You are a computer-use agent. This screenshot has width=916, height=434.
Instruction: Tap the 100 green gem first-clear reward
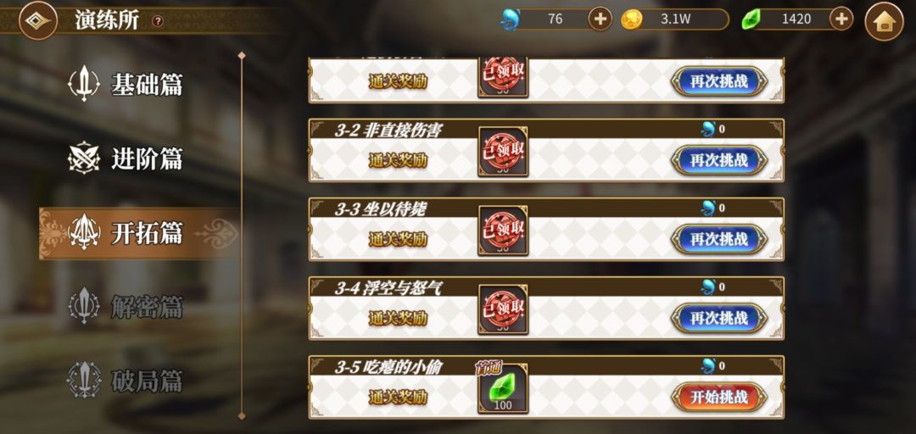pyautogui.click(x=503, y=389)
